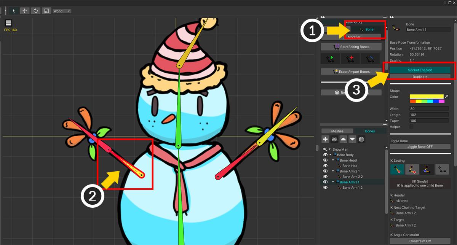Collapse the Bone Arm 1 1 node
Image resolution: width=457 pixels, height=245 pixels.
point(333,182)
